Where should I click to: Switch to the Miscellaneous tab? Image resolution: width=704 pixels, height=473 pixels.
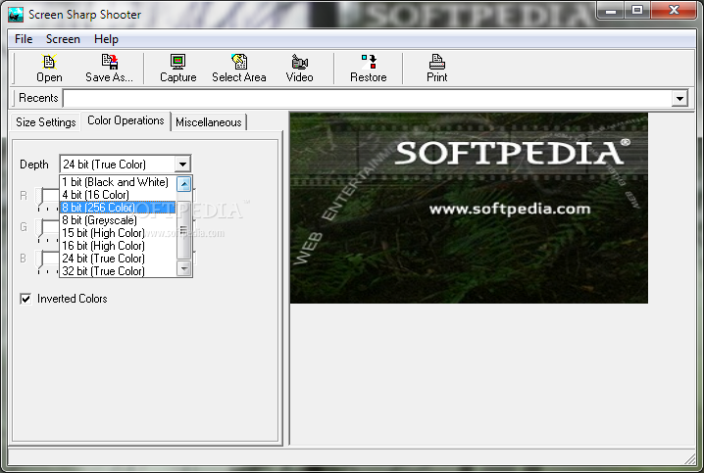pyautogui.click(x=209, y=122)
